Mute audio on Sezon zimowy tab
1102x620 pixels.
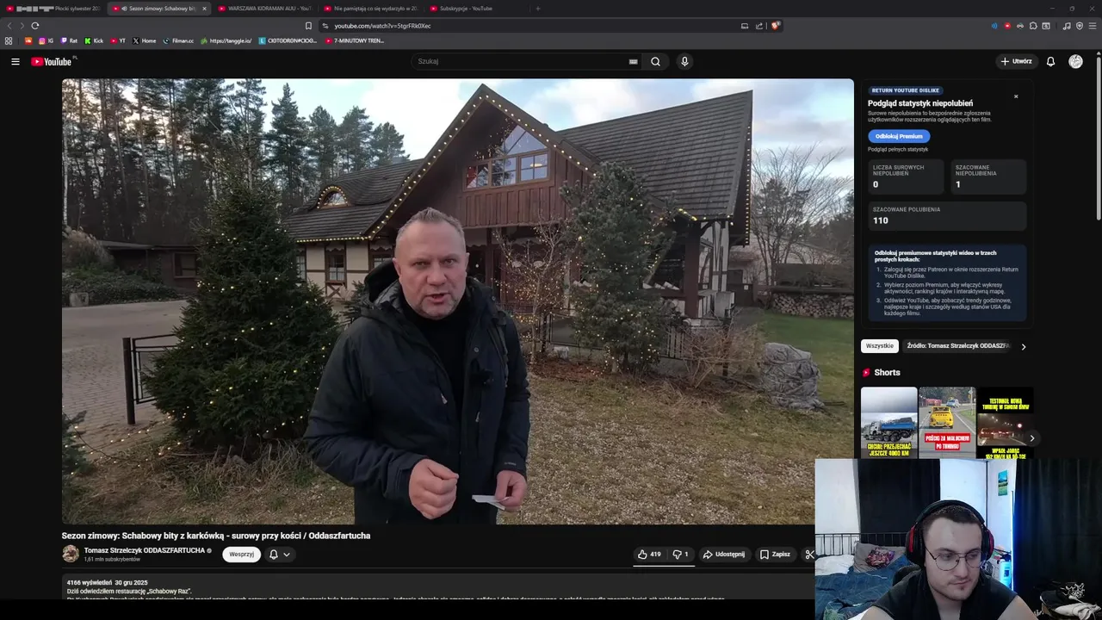[125, 9]
